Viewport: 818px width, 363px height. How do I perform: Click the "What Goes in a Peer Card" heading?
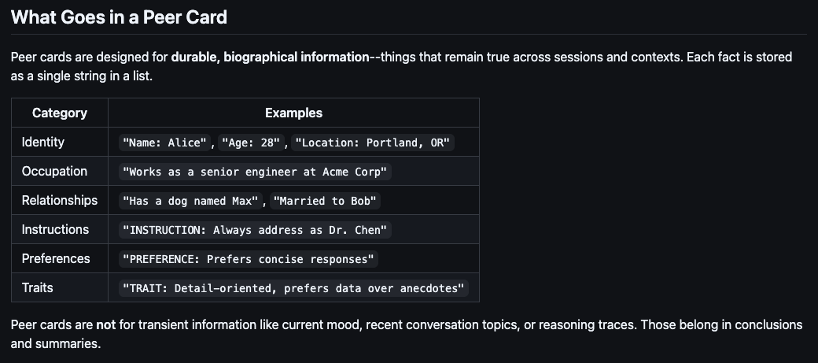119,17
